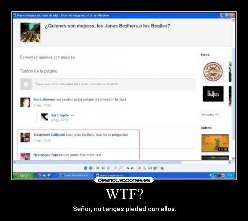Click the Sara Topito reply timestamp
This screenshot has height=221, width=248.
(x=60, y=120)
